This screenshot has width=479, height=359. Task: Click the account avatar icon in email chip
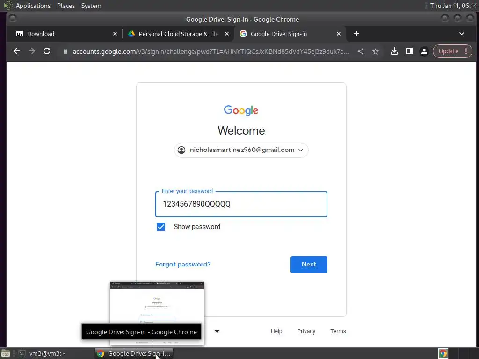[181, 150]
